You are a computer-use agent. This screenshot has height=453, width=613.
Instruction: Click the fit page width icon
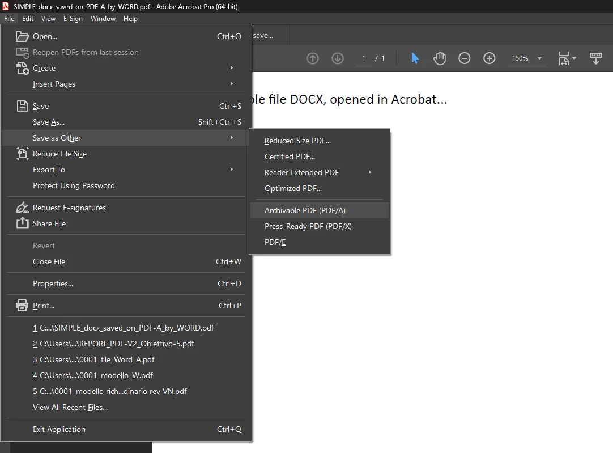tap(563, 58)
